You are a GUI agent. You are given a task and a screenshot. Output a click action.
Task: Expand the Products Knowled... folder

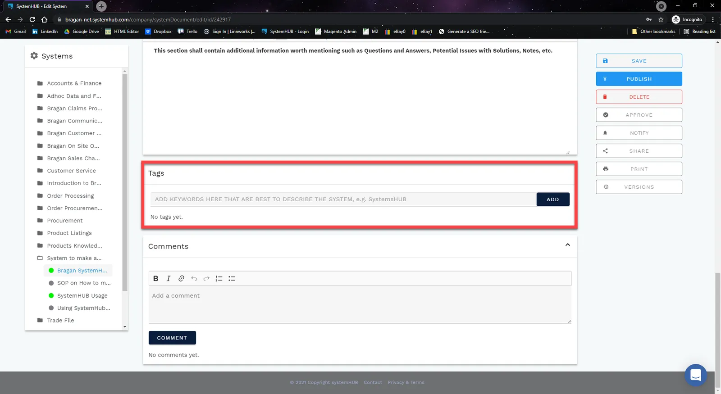[70, 246]
